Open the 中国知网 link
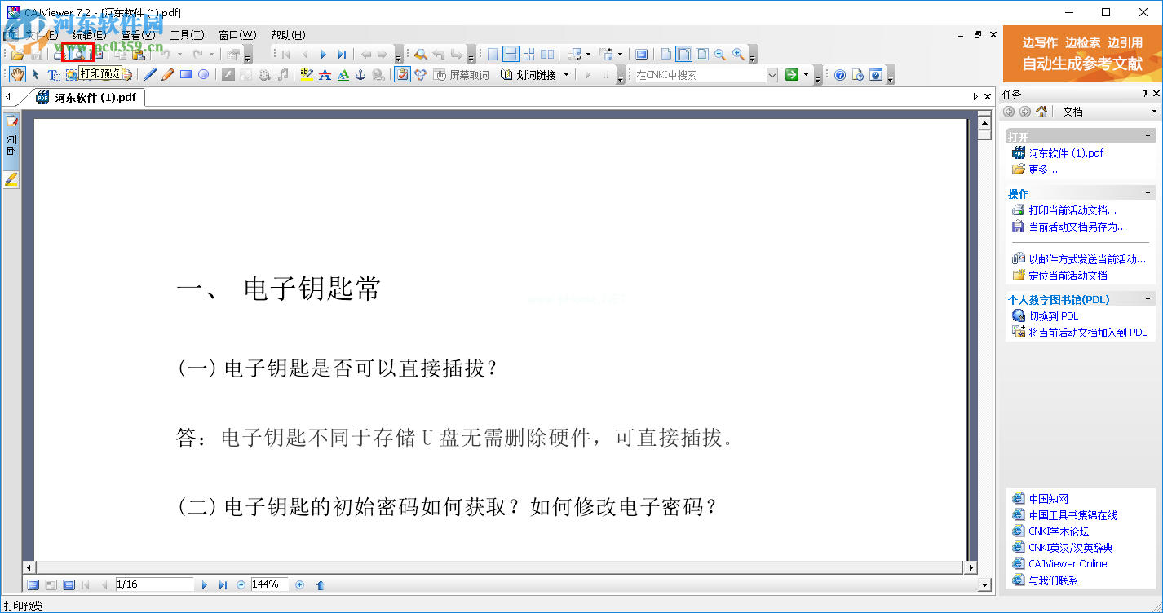Image resolution: width=1163 pixels, height=613 pixels. pos(1048,499)
